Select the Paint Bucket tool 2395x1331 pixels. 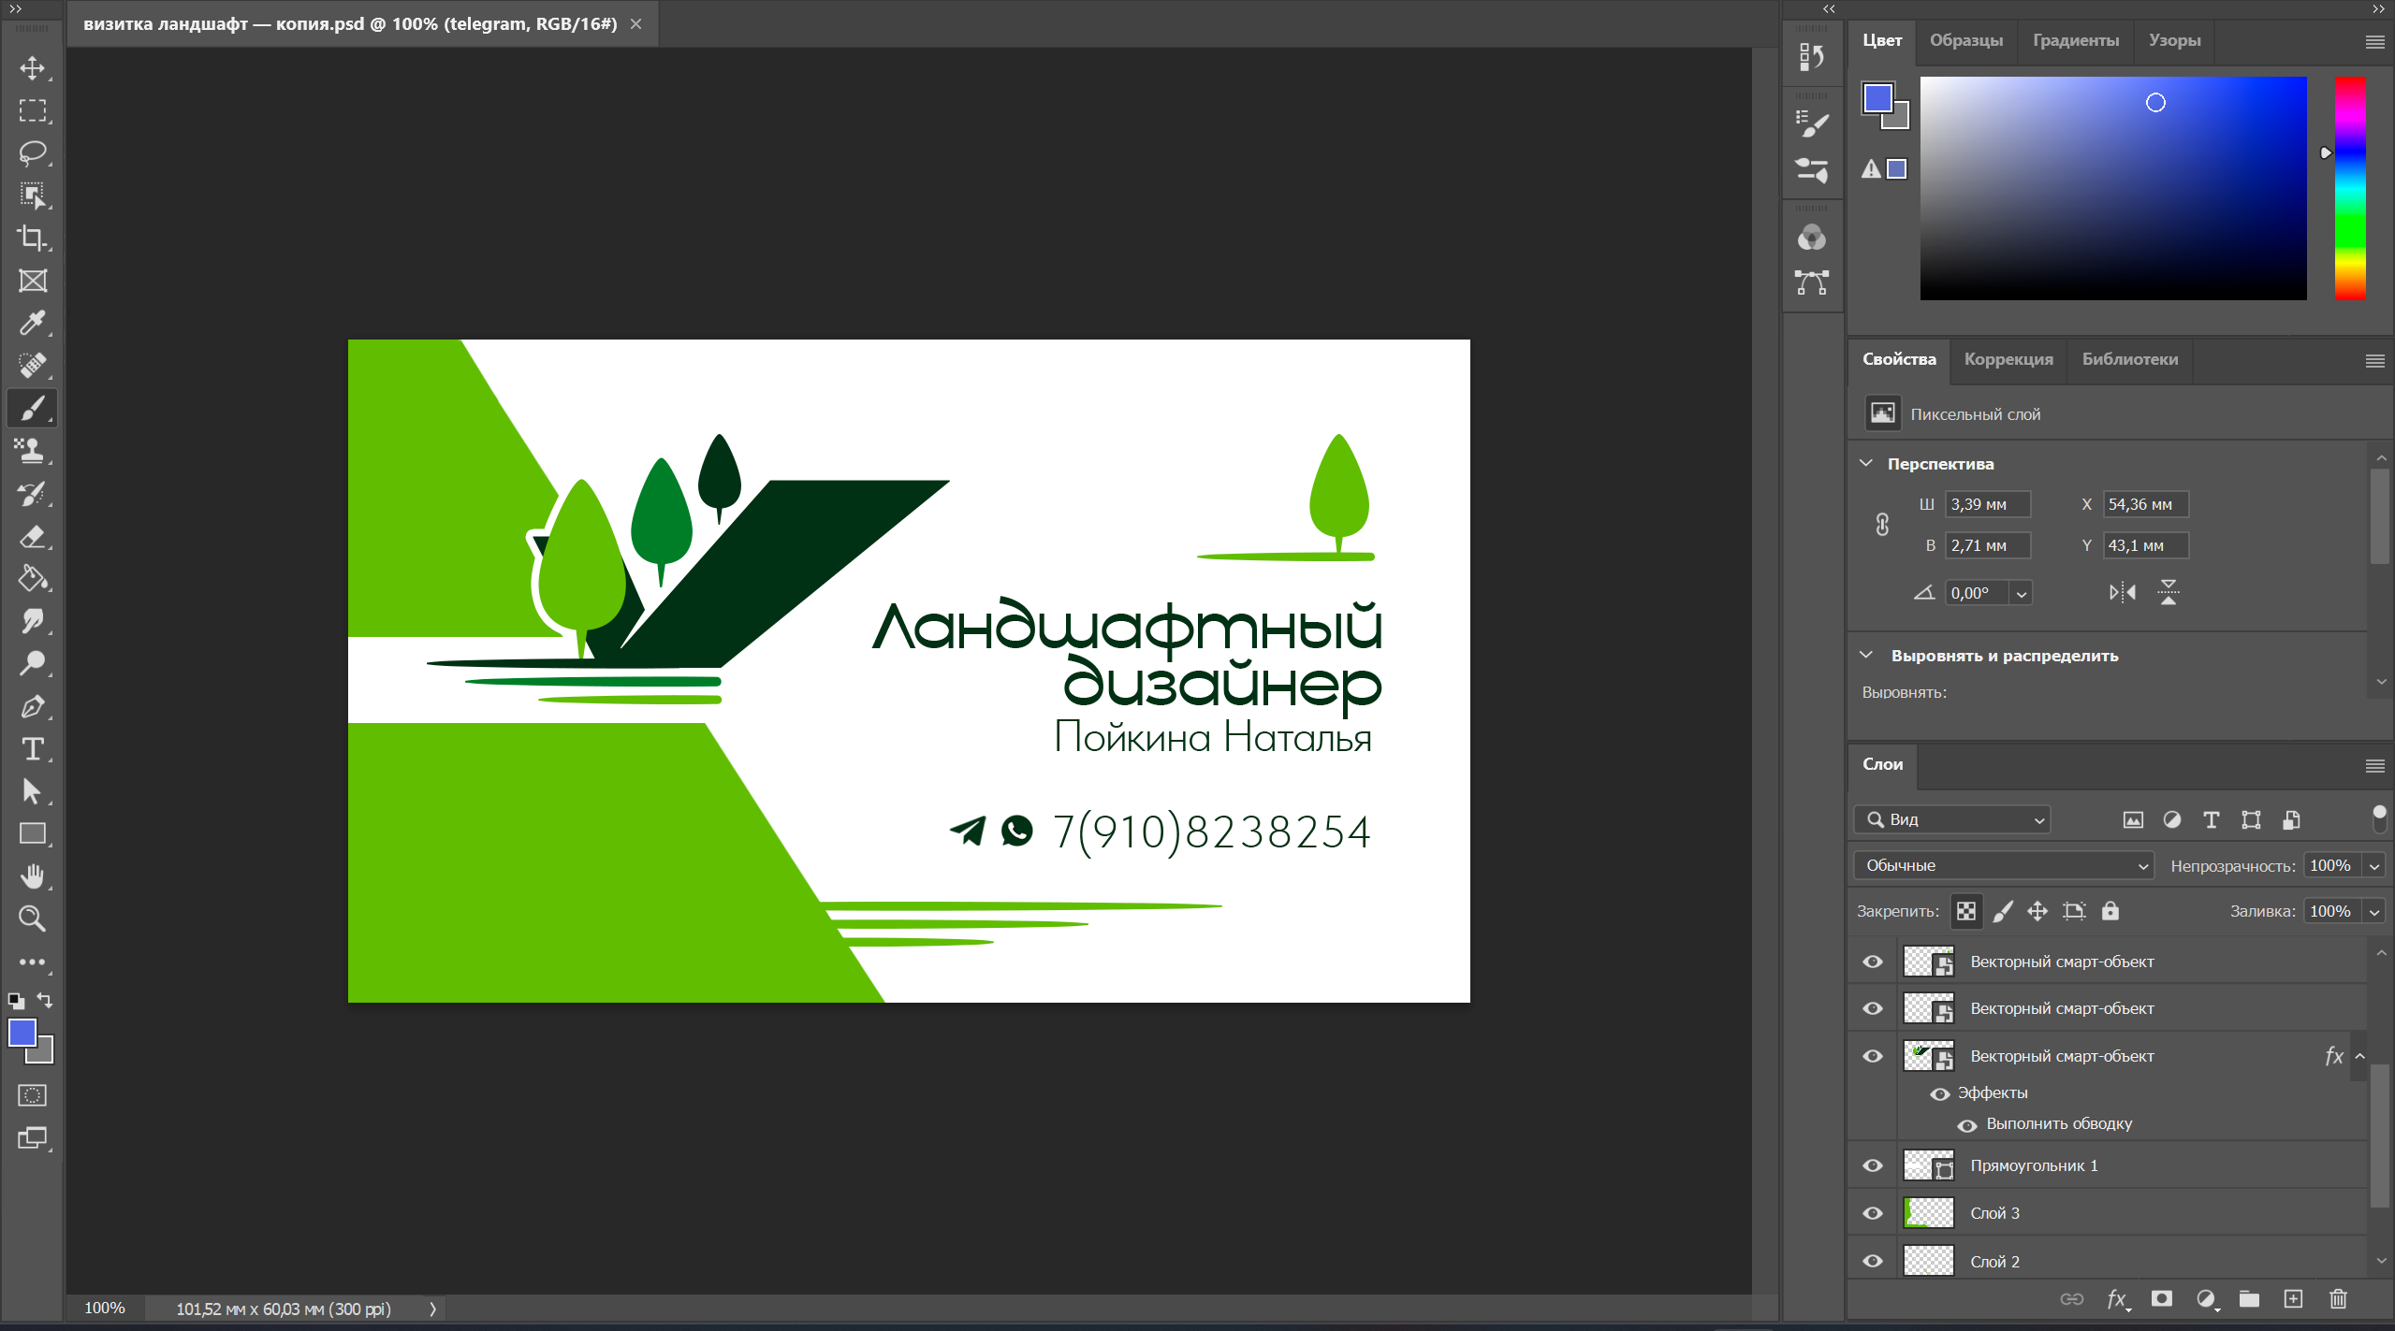pyautogui.click(x=33, y=578)
